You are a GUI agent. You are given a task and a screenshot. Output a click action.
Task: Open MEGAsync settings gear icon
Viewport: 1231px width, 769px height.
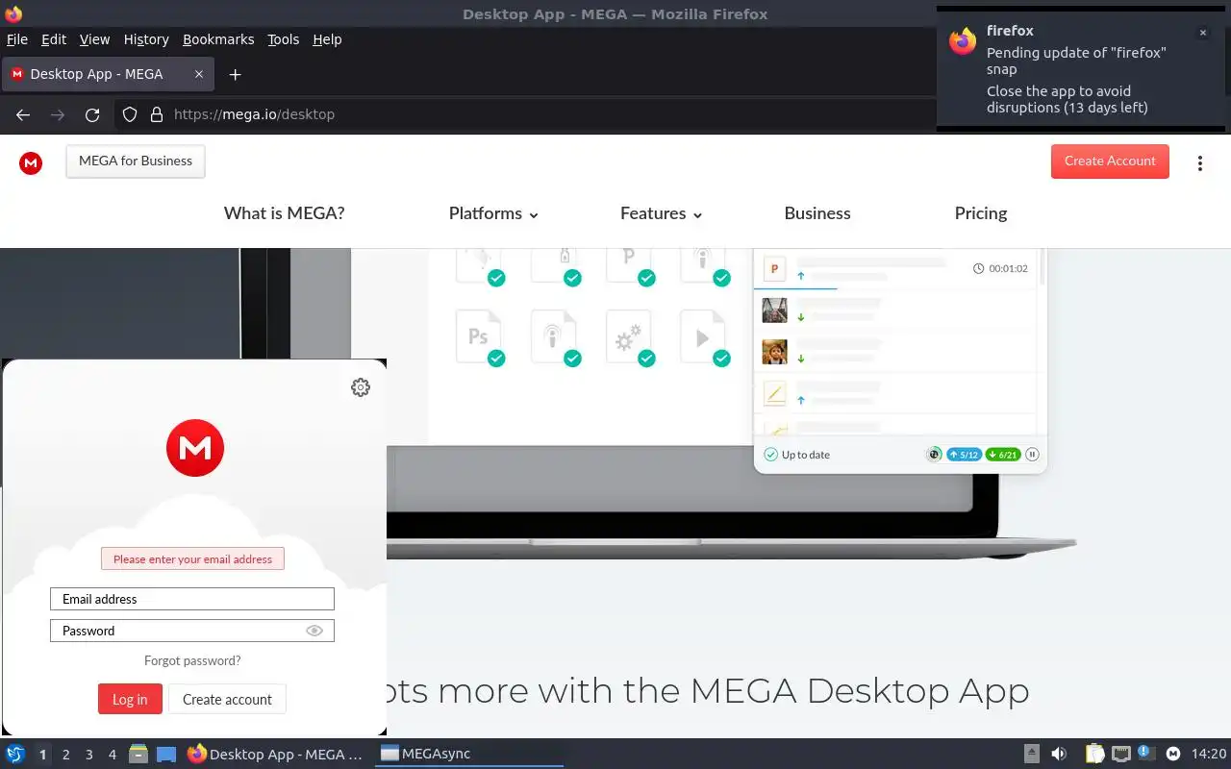[361, 387]
